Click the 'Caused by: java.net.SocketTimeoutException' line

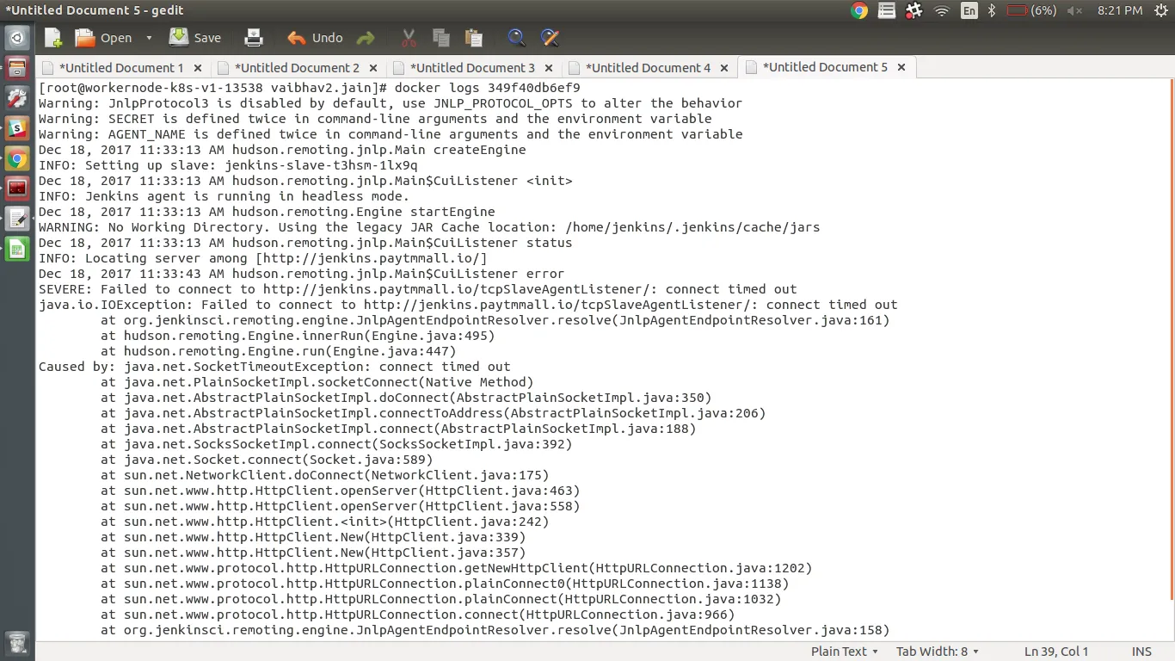[x=274, y=367]
